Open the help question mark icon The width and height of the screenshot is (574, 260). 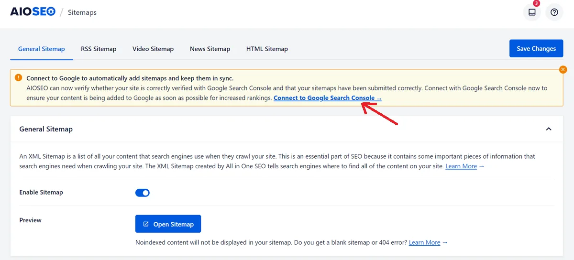554,12
